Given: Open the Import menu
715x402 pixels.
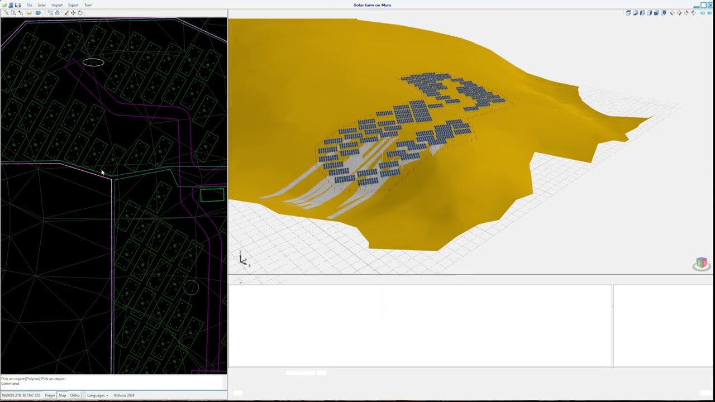Looking at the screenshot, I should (57, 5).
